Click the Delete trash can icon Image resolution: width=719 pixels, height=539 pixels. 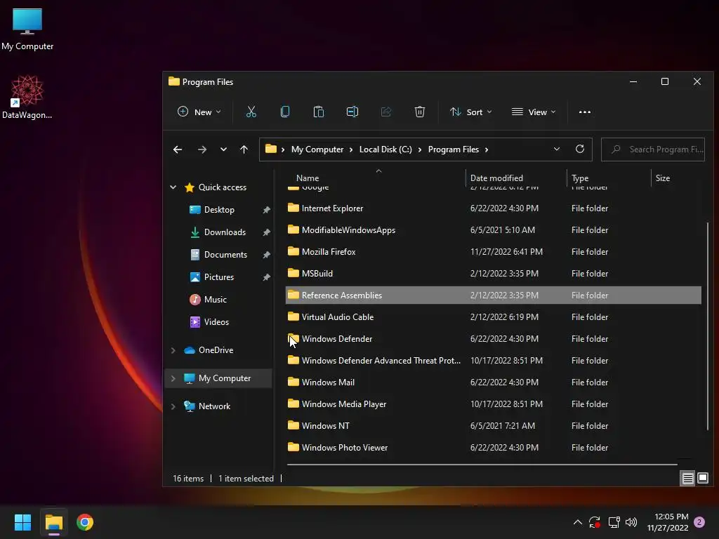coord(420,112)
